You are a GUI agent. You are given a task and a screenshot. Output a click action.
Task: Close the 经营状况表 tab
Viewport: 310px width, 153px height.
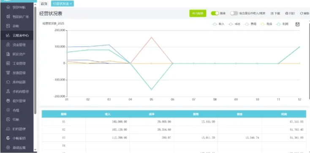coord(71,3)
